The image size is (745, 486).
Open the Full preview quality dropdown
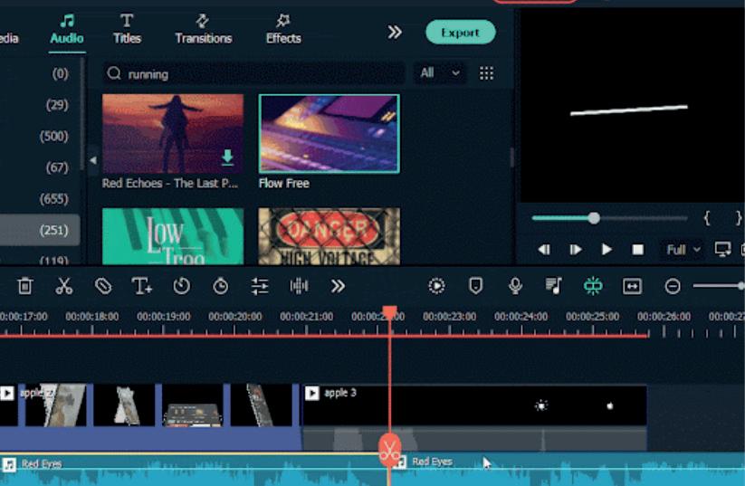[x=683, y=250]
